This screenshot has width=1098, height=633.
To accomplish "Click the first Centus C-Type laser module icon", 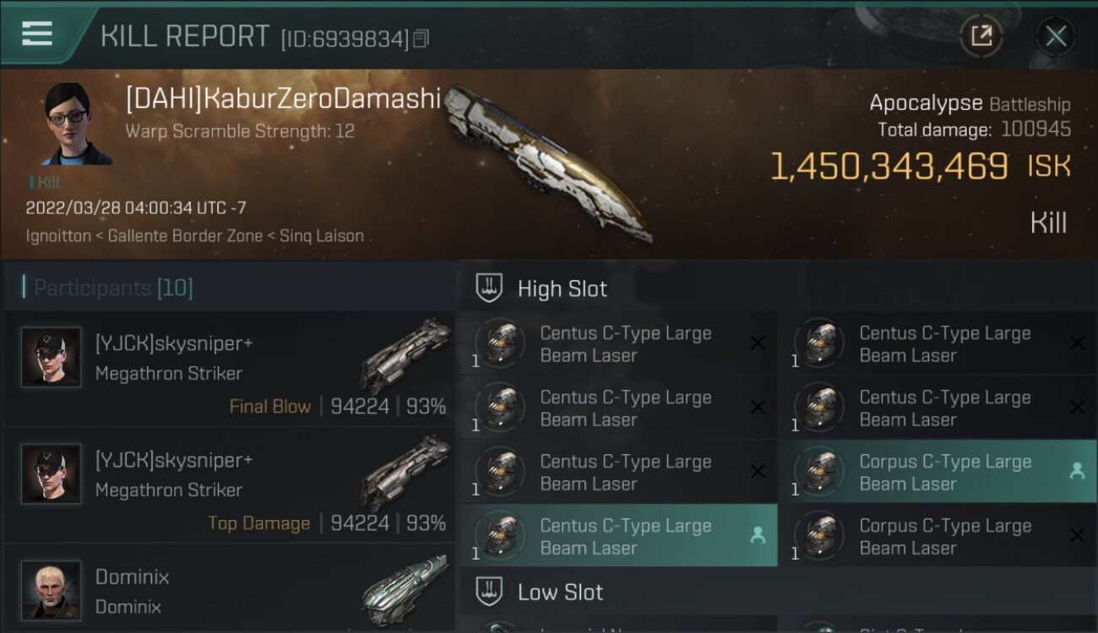I will tap(501, 344).
